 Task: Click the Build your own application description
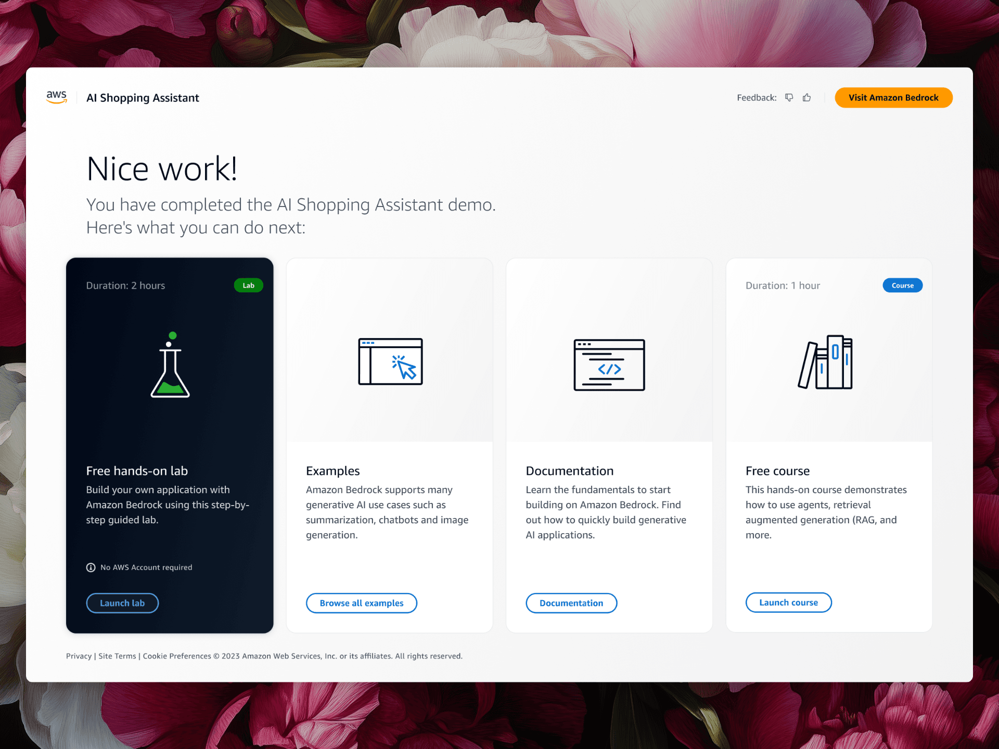coord(168,505)
